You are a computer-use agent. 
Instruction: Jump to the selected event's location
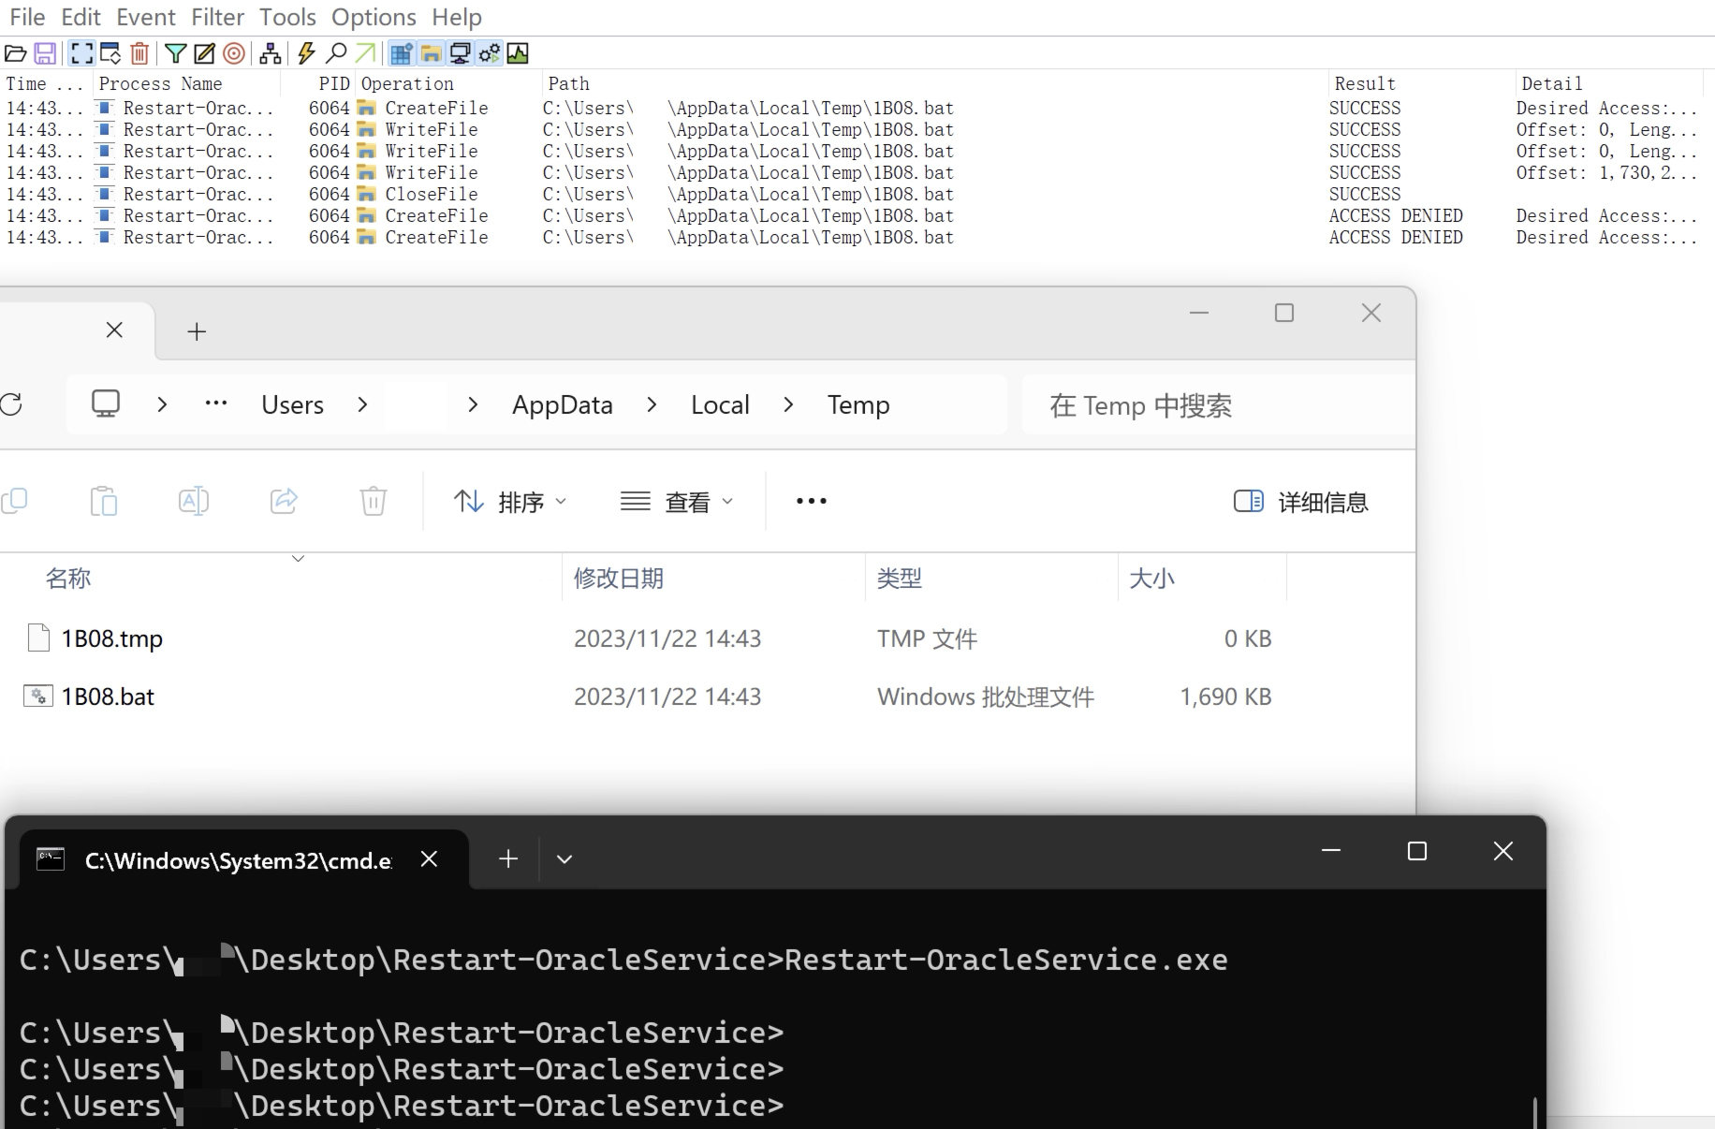click(x=365, y=53)
